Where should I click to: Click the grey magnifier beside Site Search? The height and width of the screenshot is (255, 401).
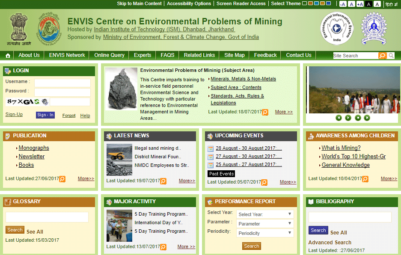(391, 56)
